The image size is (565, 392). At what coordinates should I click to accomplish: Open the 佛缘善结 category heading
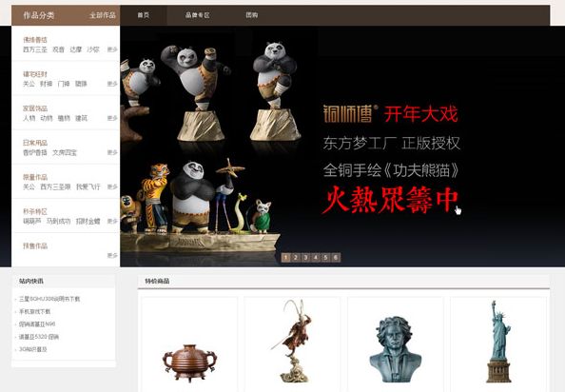35,40
